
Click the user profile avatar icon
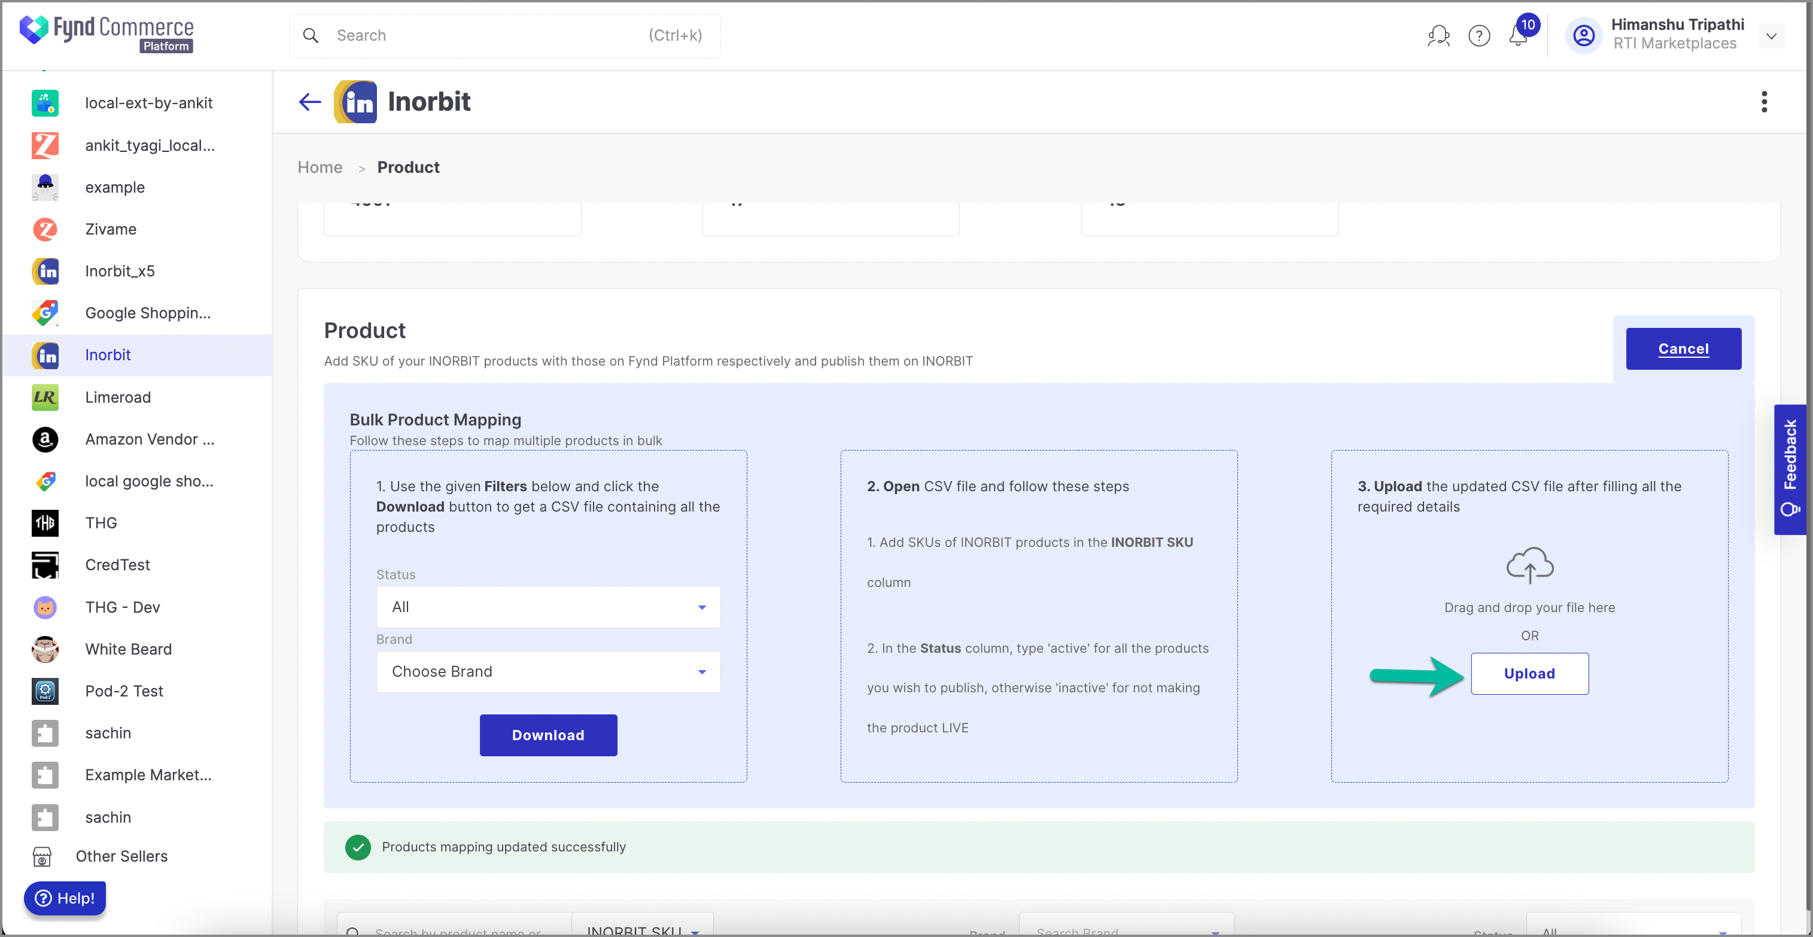click(1584, 35)
